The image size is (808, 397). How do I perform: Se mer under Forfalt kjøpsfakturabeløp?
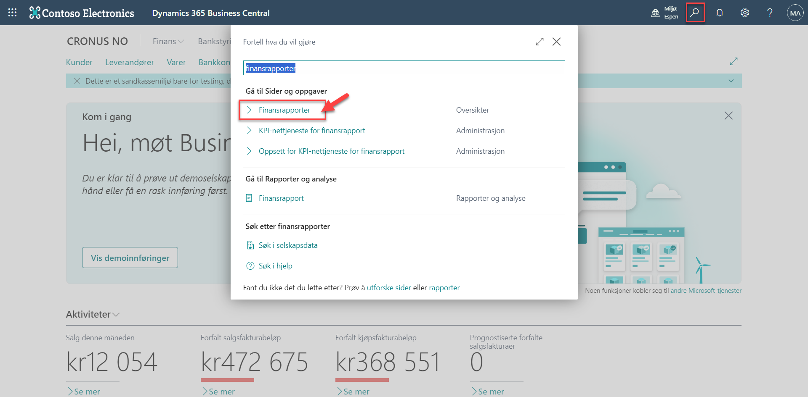(x=353, y=392)
